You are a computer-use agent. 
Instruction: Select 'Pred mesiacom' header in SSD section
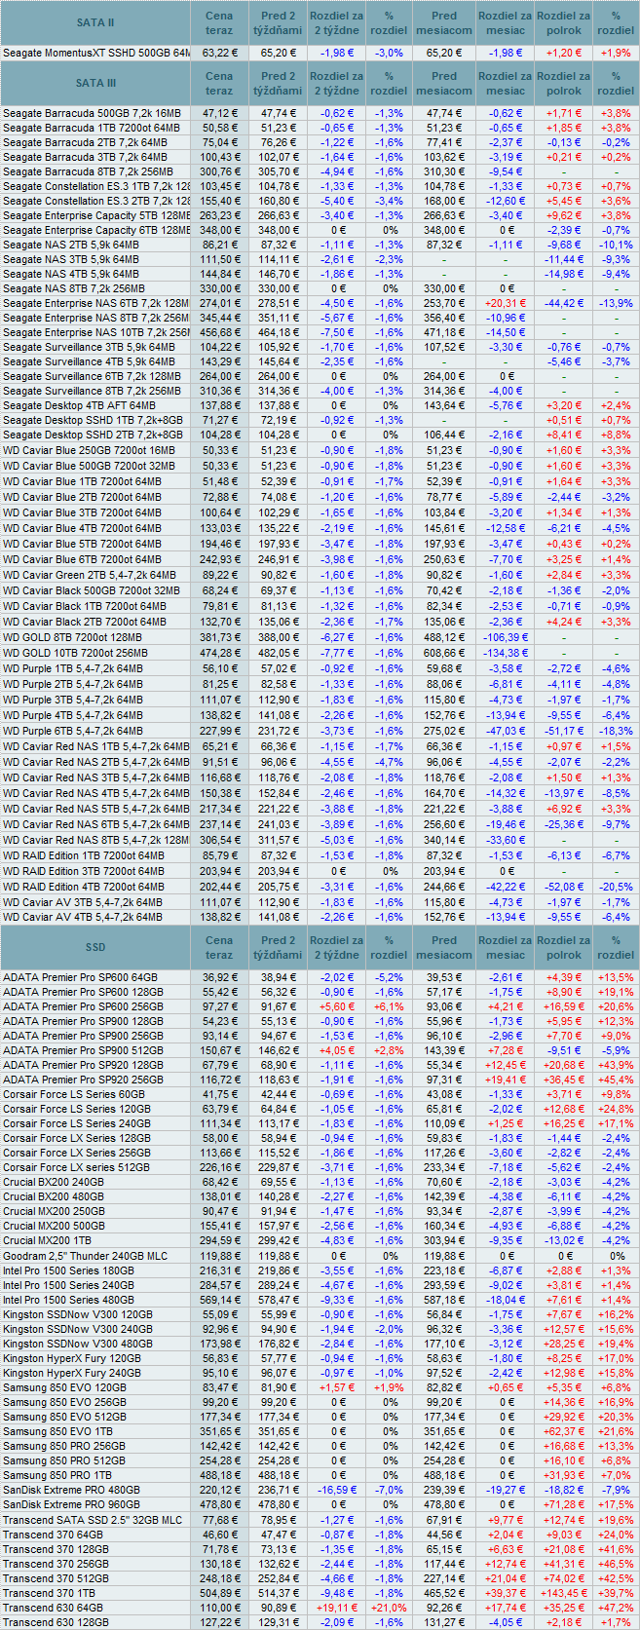pyautogui.click(x=444, y=947)
